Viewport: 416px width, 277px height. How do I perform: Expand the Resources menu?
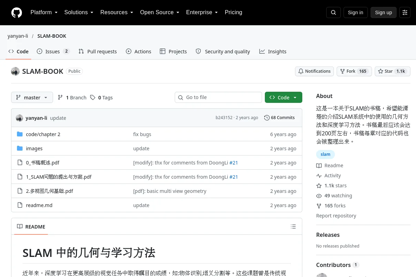coord(117,12)
